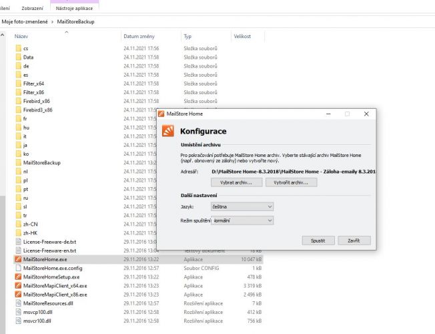Select the Firebird3_x86 folder icon
The image size is (435, 334).
(x=18, y=110)
